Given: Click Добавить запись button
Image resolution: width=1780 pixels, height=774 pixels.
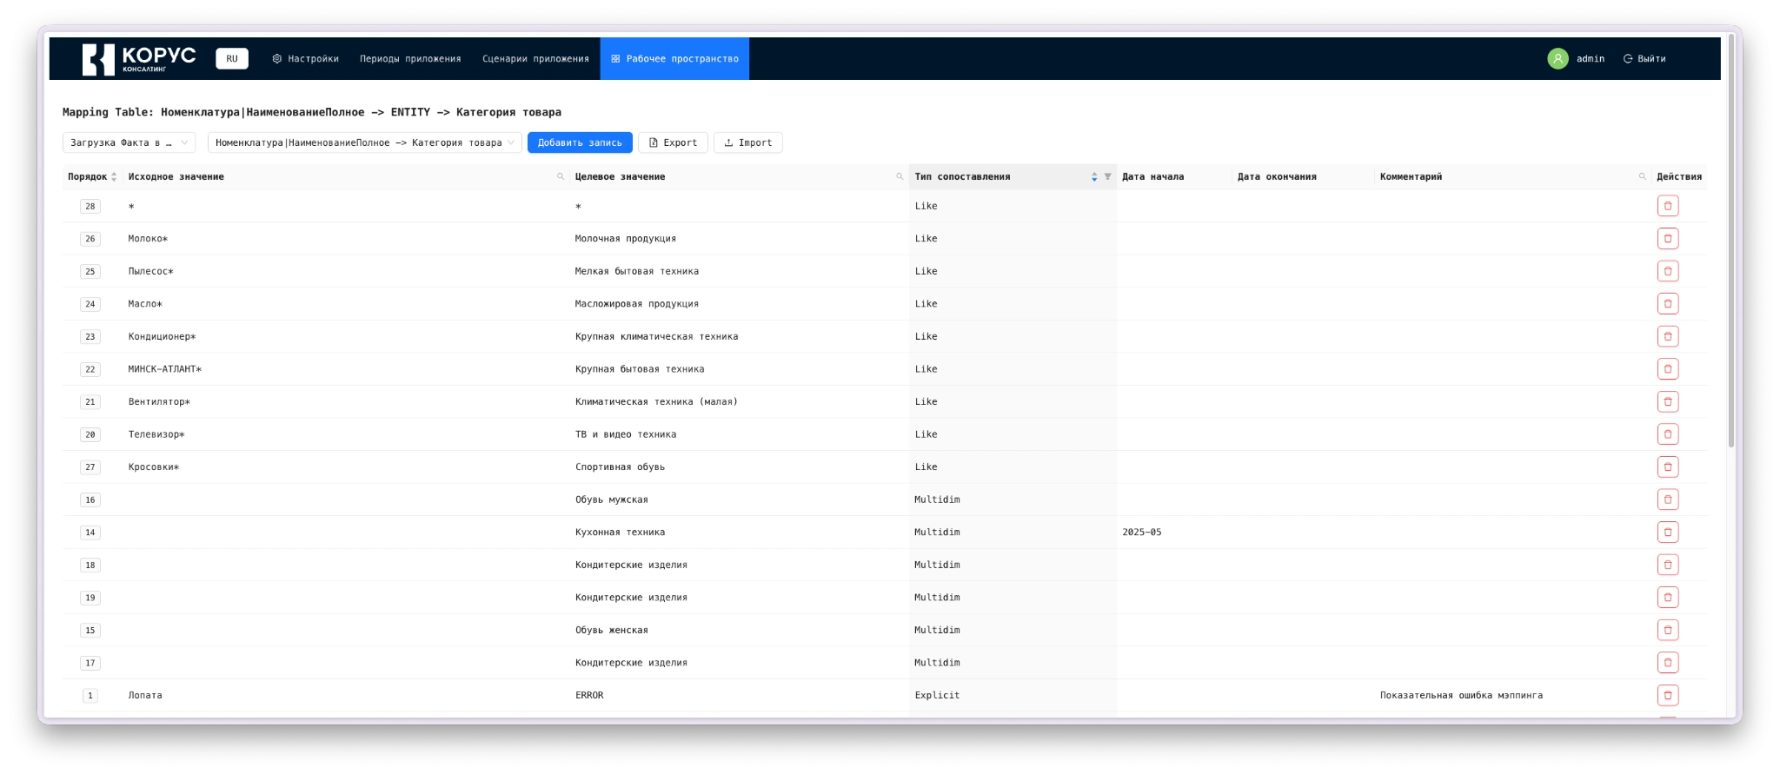Looking at the screenshot, I should 580,142.
